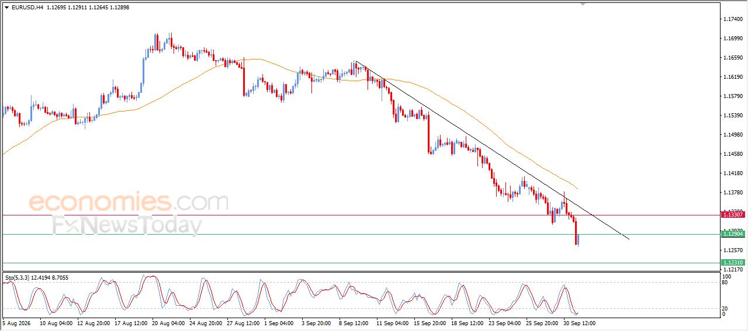Click the 3 Sep 20:00 date label
This screenshot has width=748, height=331.
(x=316, y=322)
